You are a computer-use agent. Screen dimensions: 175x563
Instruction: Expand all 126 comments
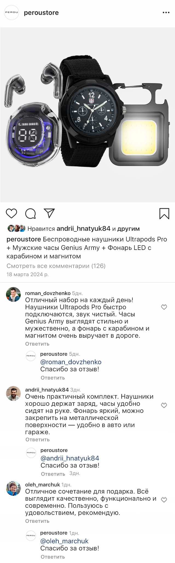coord(56,266)
